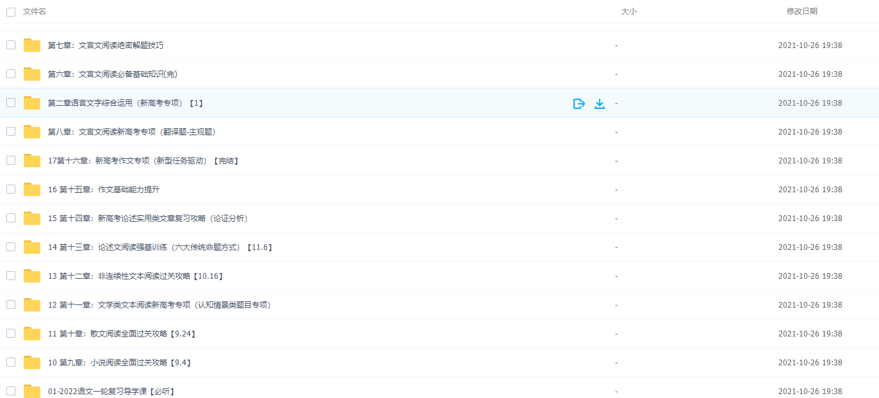Toggle the select-all checkbox in header
Image resolution: width=879 pixels, height=398 pixels.
click(11, 12)
